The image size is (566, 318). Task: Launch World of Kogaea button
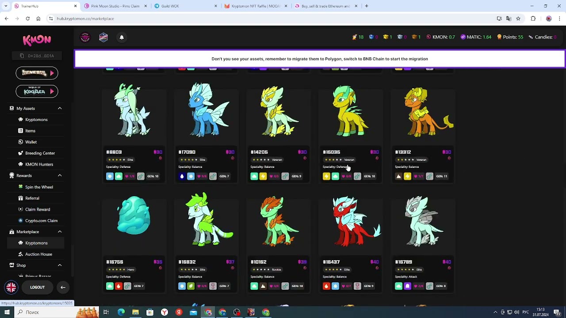[x=37, y=91]
